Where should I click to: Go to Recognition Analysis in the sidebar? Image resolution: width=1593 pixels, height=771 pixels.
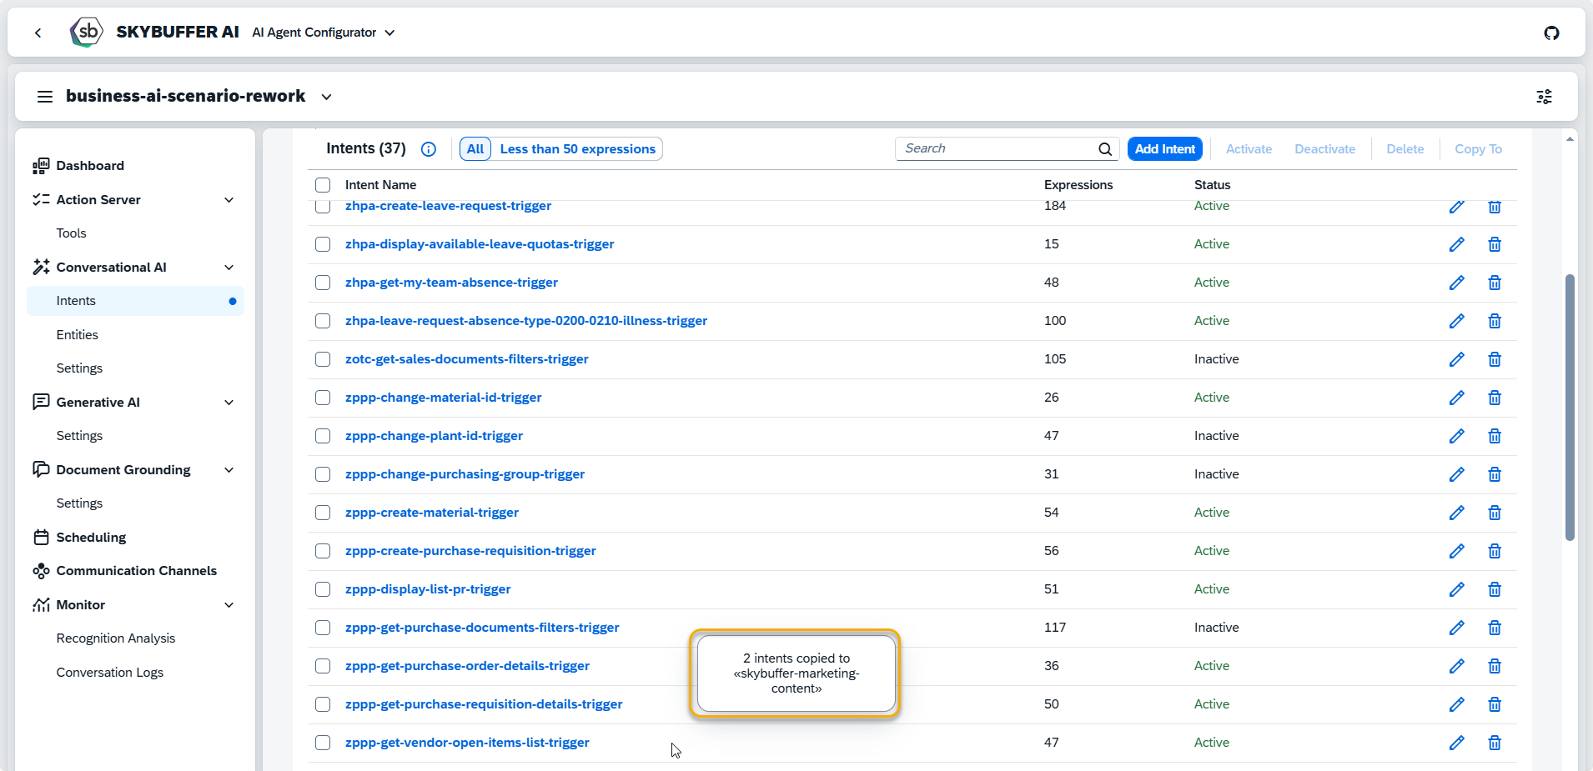coord(116,638)
